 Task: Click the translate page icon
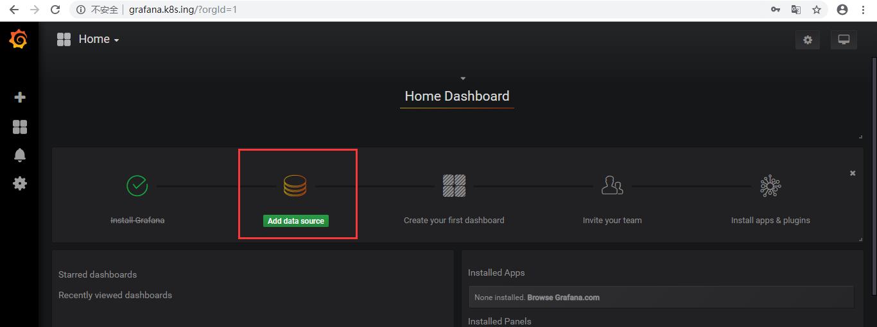point(796,10)
